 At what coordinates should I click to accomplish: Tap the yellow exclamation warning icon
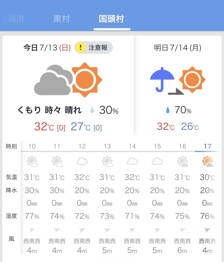(x=80, y=48)
